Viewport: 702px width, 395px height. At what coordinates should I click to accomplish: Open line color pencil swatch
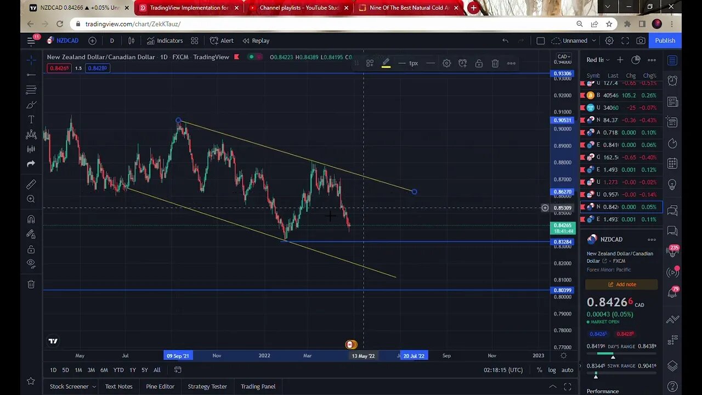[x=386, y=64]
